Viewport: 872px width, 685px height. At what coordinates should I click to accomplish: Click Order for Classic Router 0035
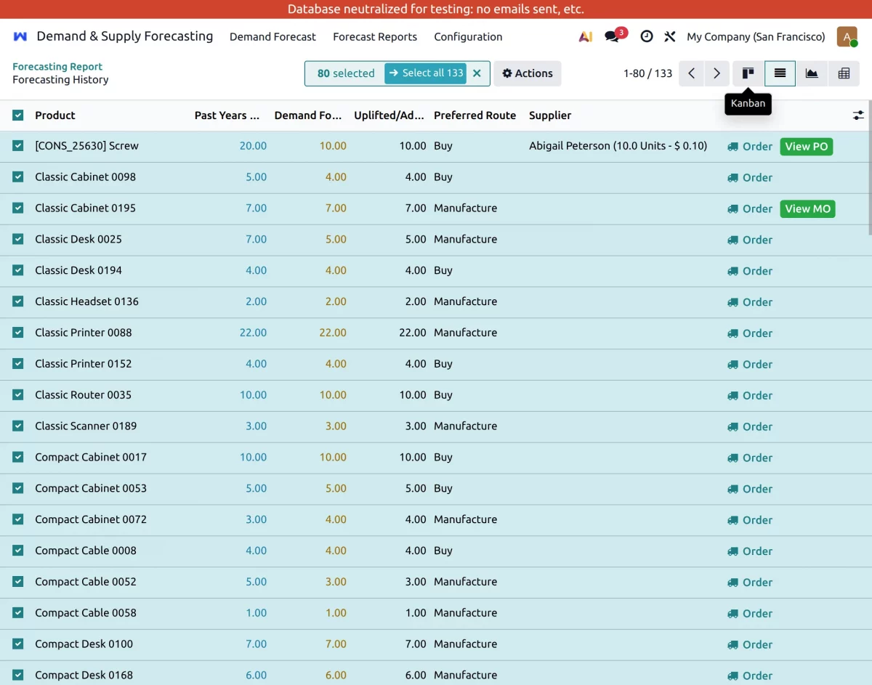click(750, 396)
